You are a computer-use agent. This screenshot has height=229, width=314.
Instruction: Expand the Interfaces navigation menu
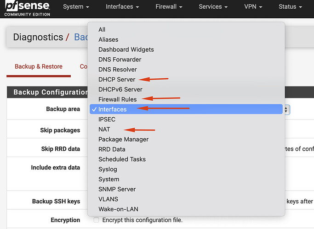tap(122, 7)
